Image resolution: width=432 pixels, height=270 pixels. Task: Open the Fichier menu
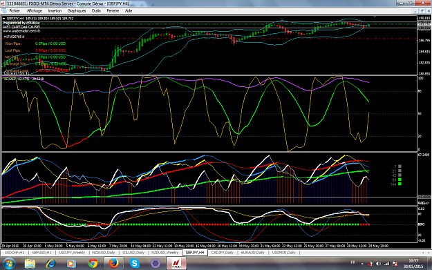coord(15,11)
